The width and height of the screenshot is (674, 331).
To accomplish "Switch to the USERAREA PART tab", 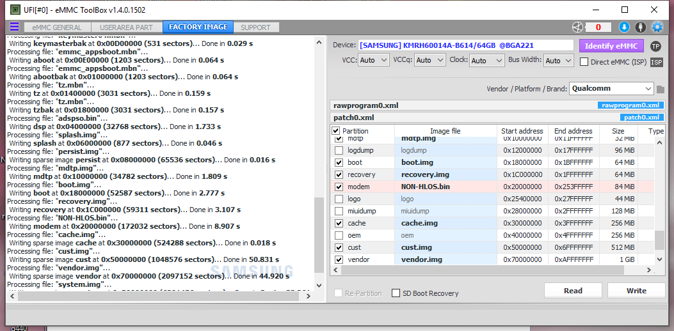I will point(128,27).
